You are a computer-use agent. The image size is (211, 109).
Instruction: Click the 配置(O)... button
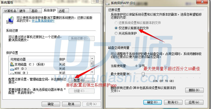point(82,80)
